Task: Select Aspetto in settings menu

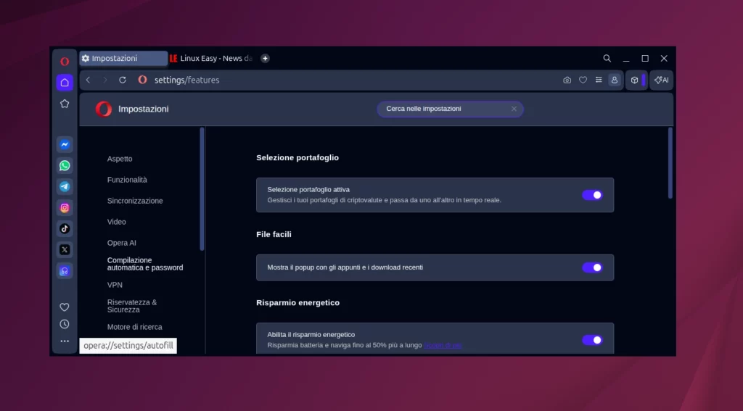Action: click(120, 159)
